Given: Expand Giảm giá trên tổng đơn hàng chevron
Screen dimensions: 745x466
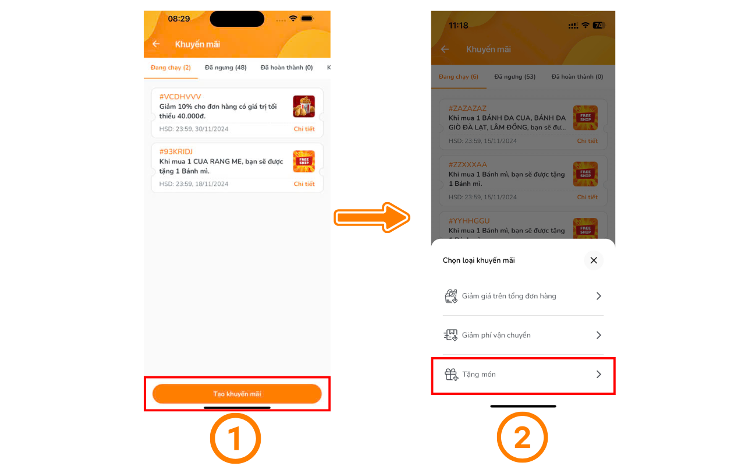Looking at the screenshot, I should click(x=599, y=296).
